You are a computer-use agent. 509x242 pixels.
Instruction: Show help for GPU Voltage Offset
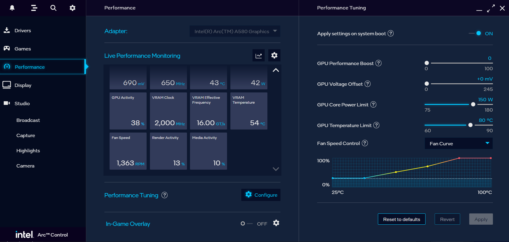pos(368,84)
